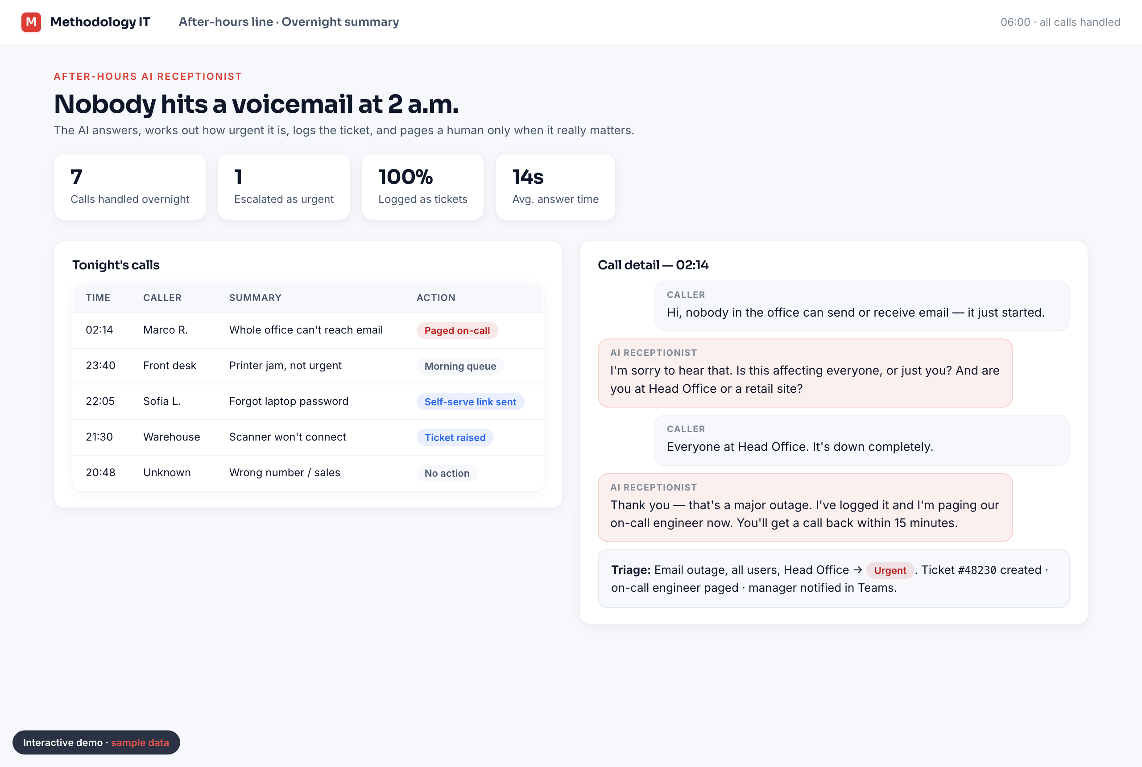1142x767 pixels.
Task: Click Wrong number / sales summary
Action: [x=285, y=473]
